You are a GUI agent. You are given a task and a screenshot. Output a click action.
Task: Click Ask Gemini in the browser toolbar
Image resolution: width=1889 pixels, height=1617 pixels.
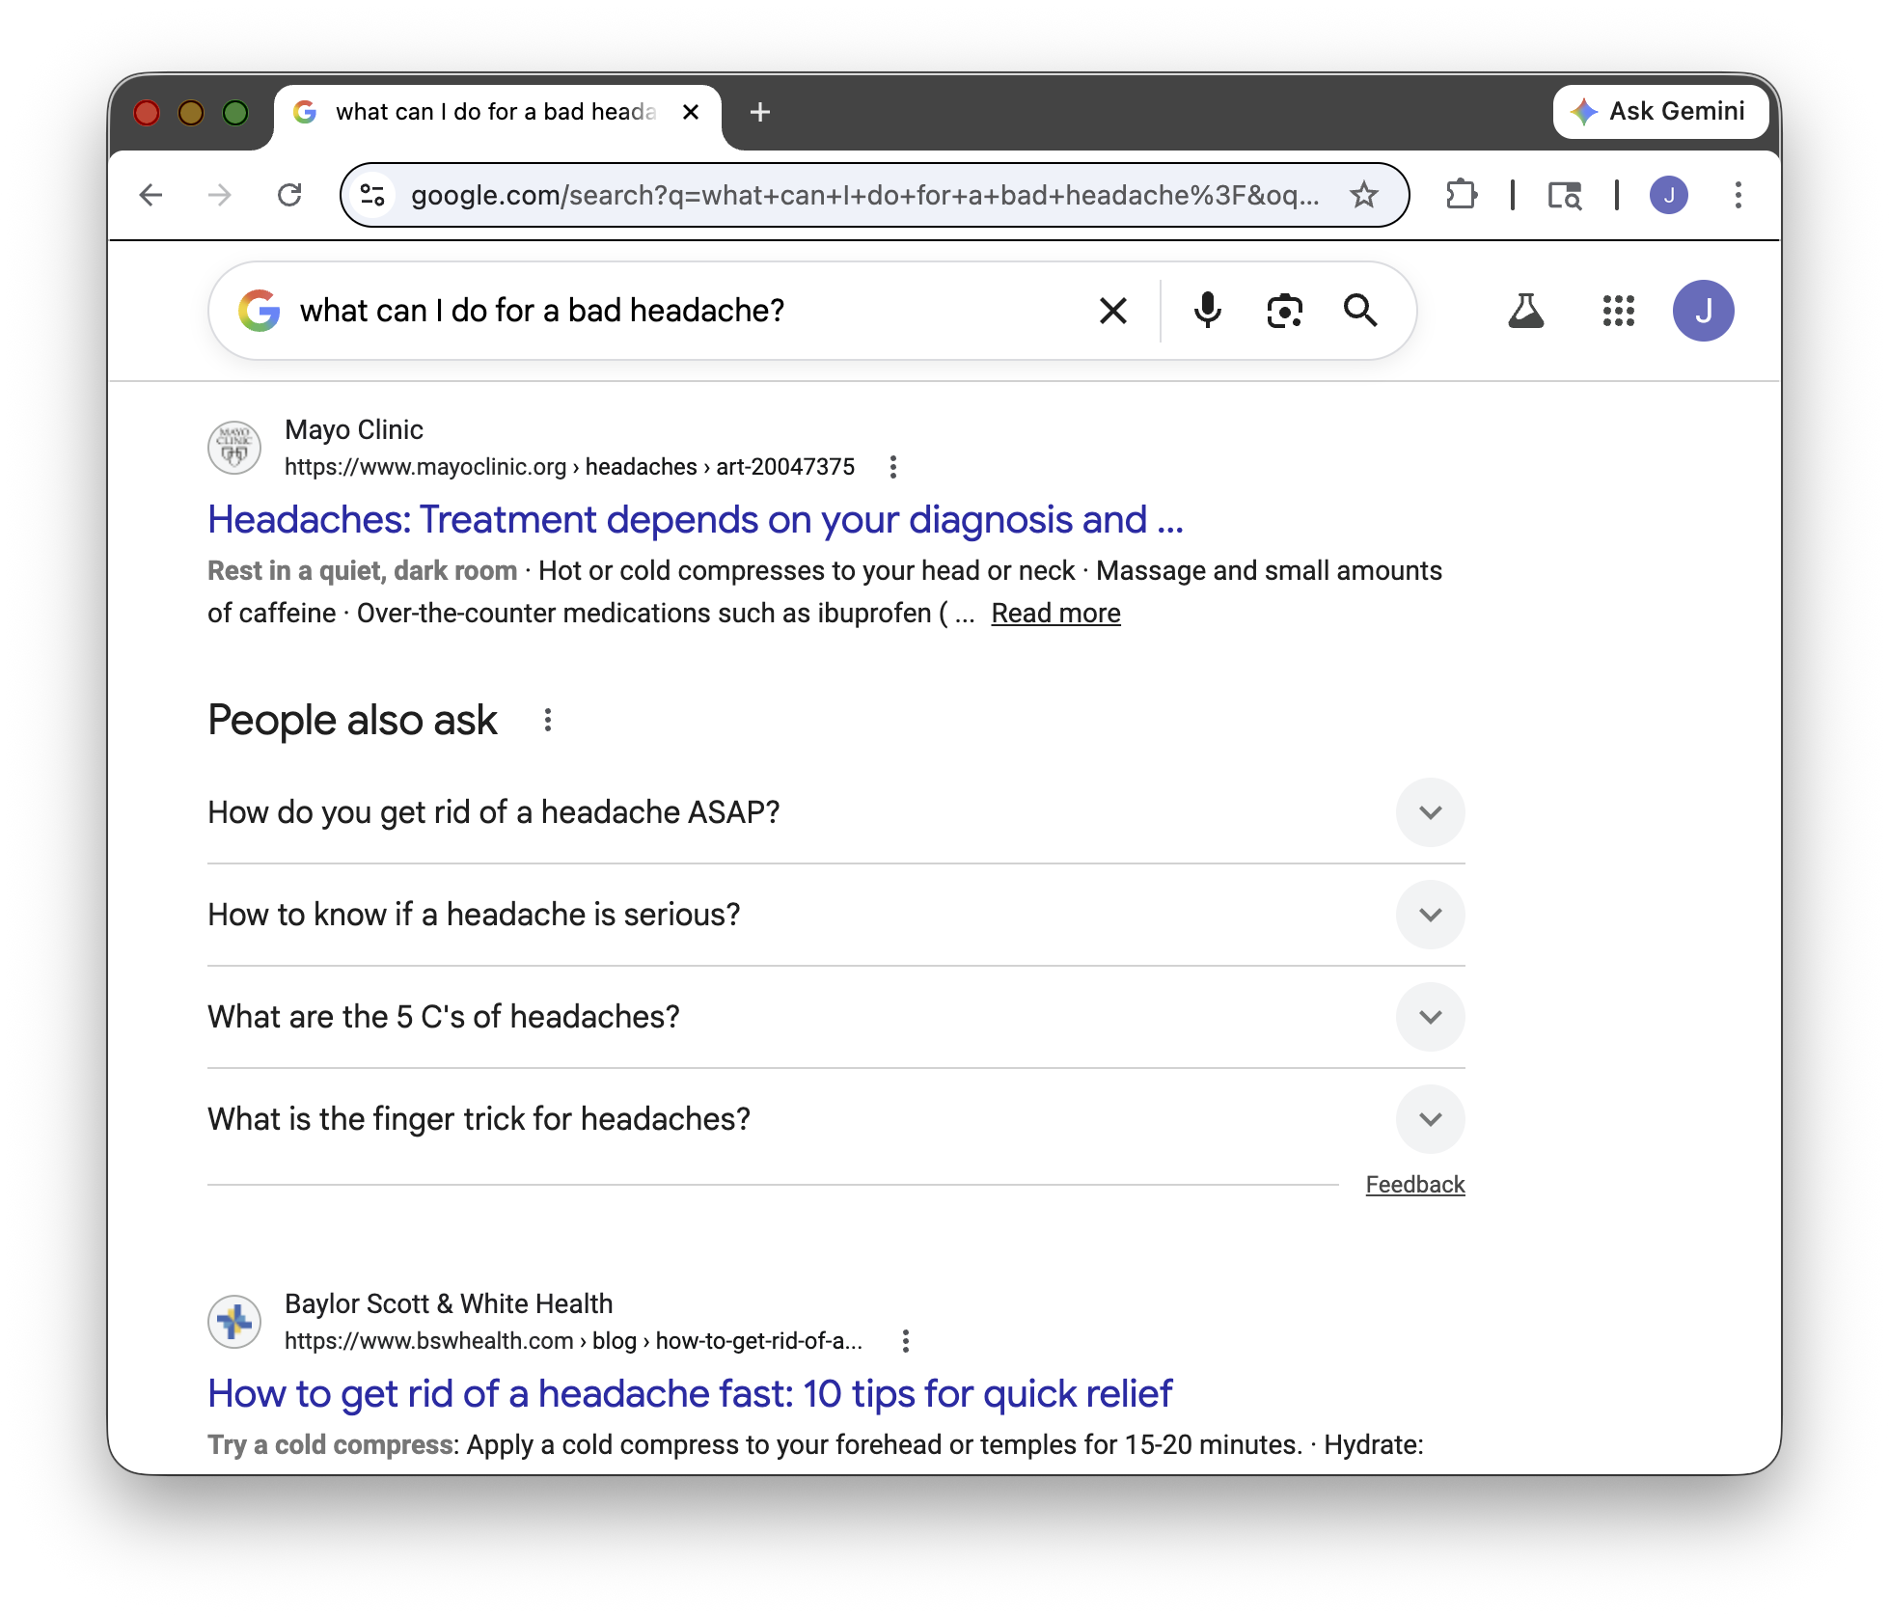[x=1661, y=111]
